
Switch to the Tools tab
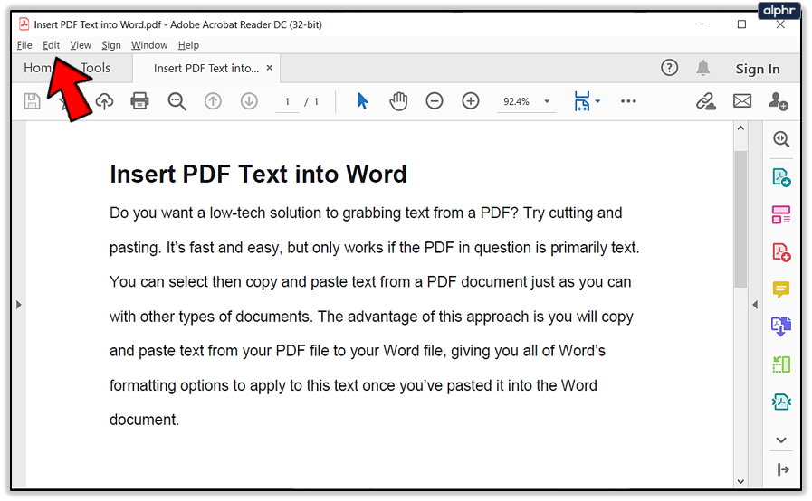click(96, 68)
